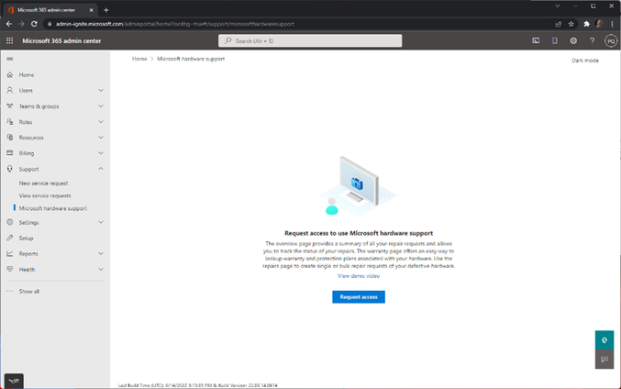Open the gray feedback floating button
Image resolution: width=621 pixels, height=389 pixels.
[x=604, y=360]
